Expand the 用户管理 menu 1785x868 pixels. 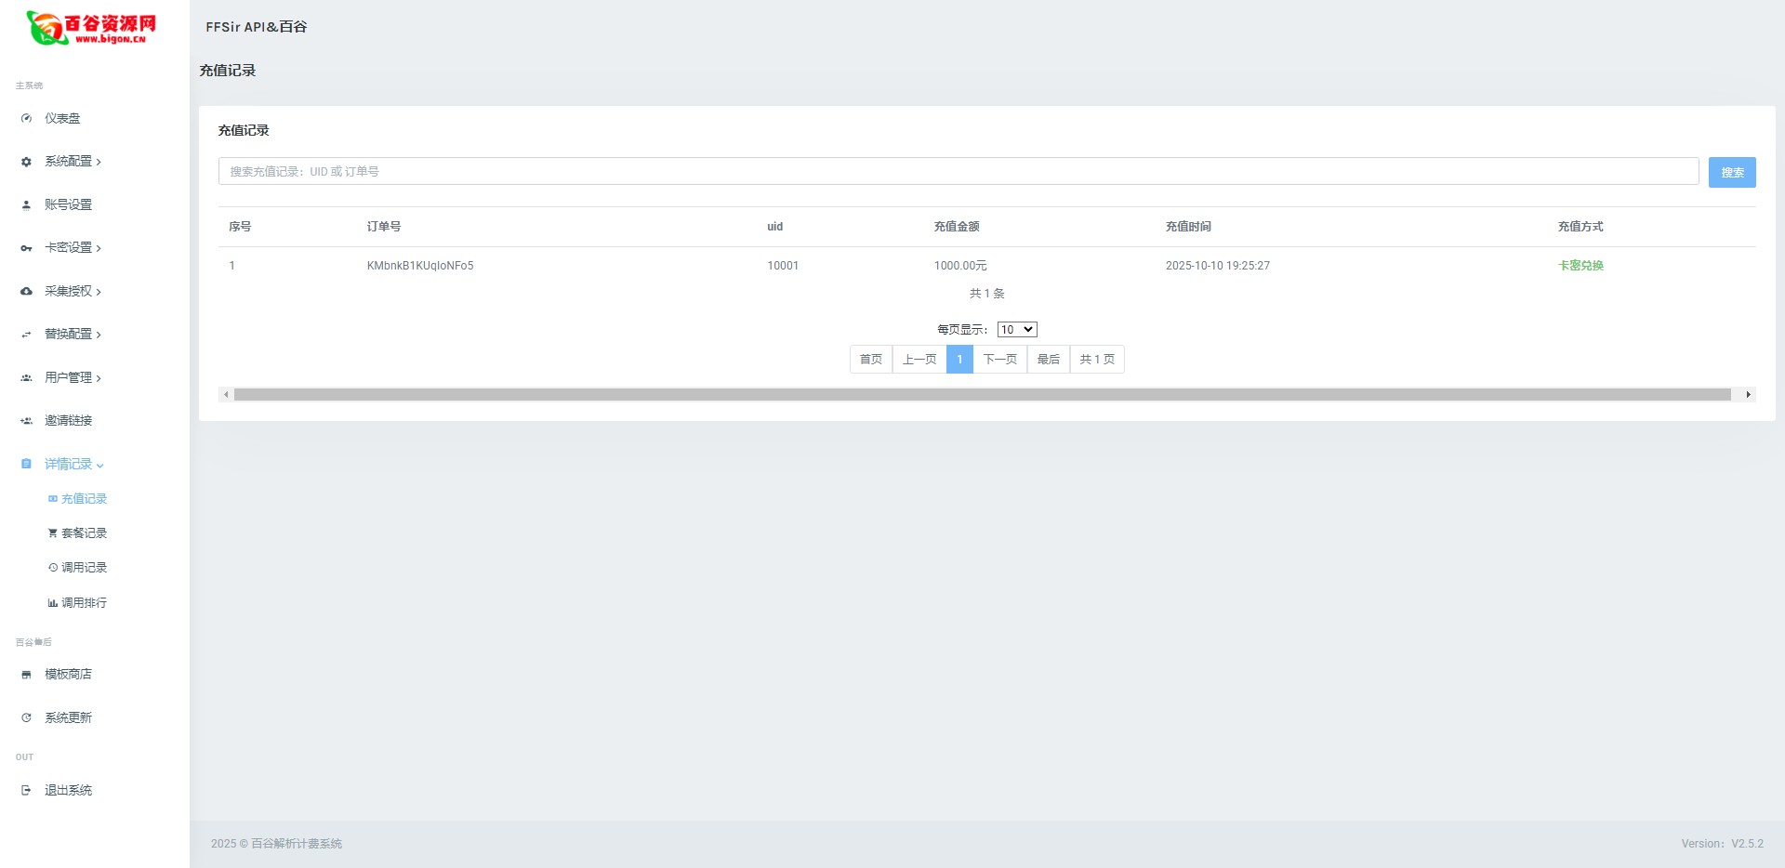pos(73,378)
